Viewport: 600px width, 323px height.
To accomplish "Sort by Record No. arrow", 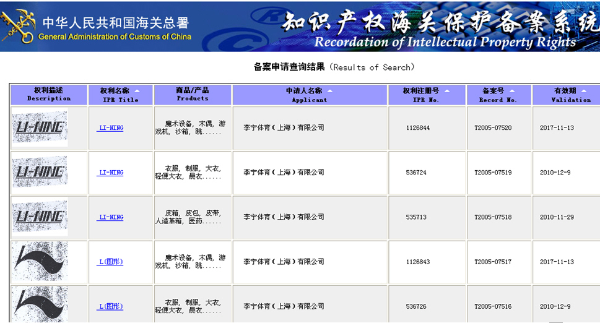I will point(512,91).
